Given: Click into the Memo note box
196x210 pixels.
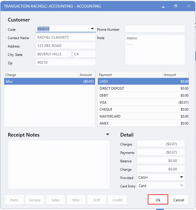Looking at the screenshot, I should click(x=155, y=50).
